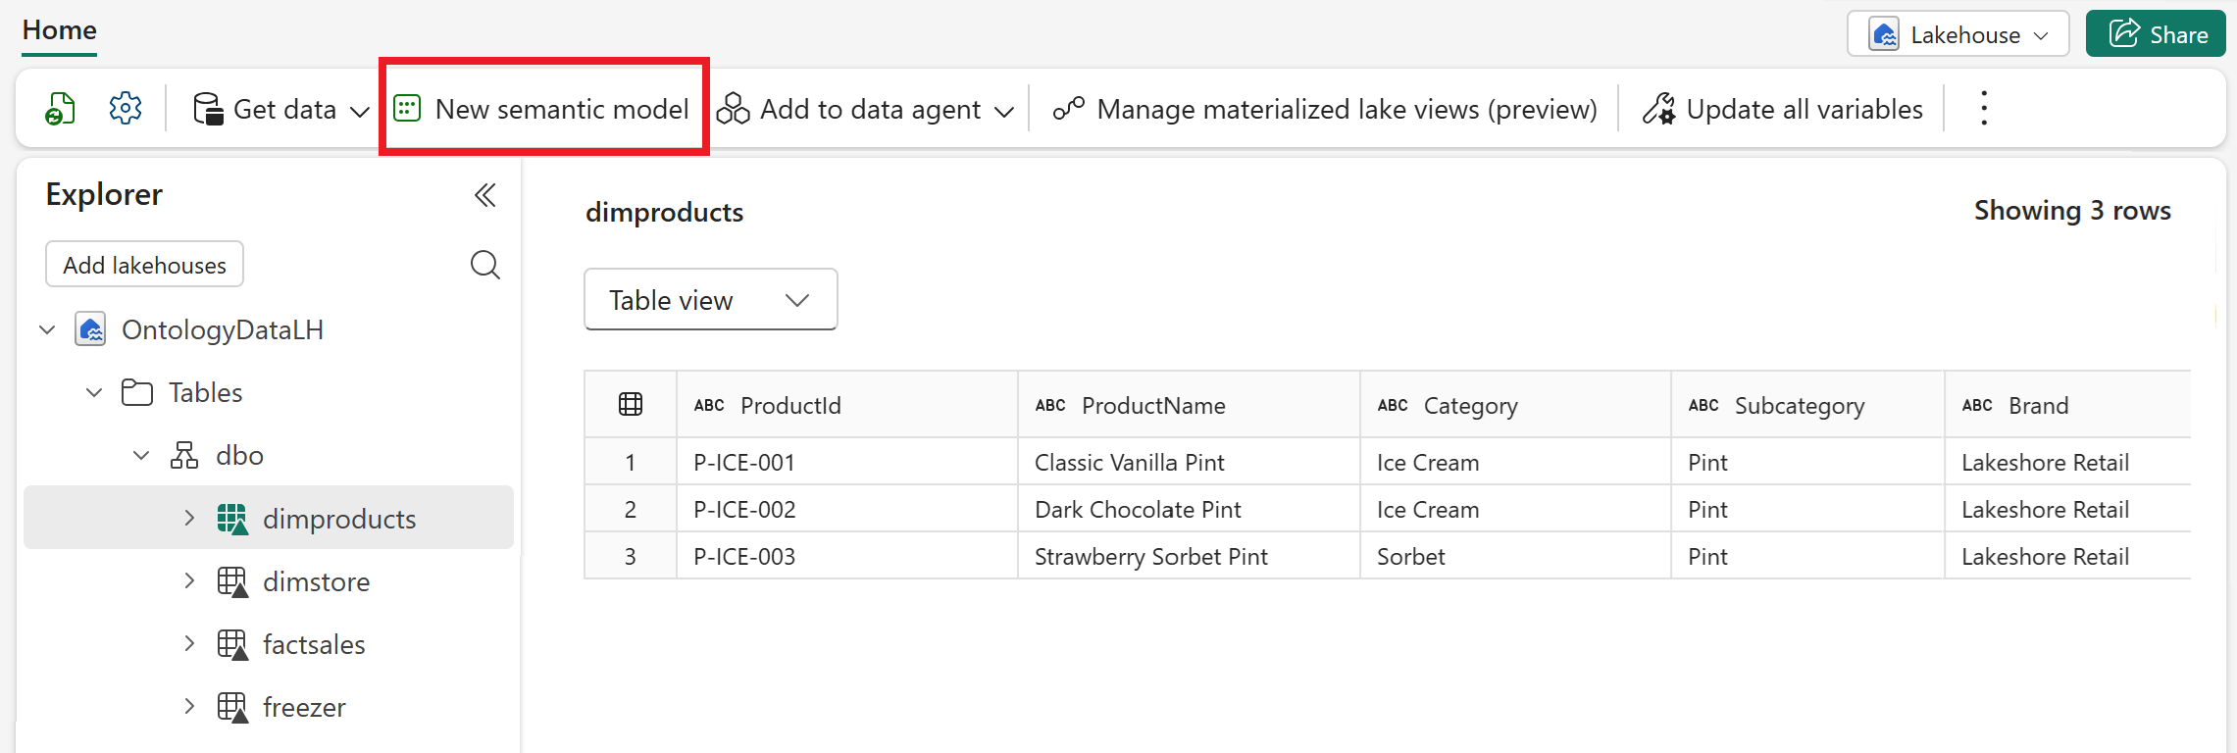Click the Update all variables wrench icon
Screen dimensions: 2237x753
click(1659, 109)
